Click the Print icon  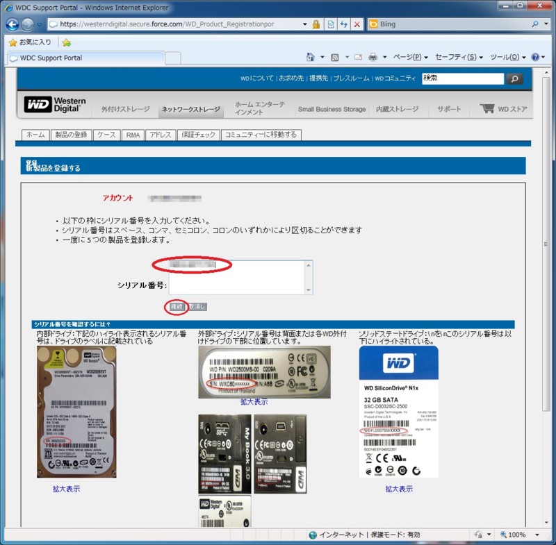tap(373, 56)
